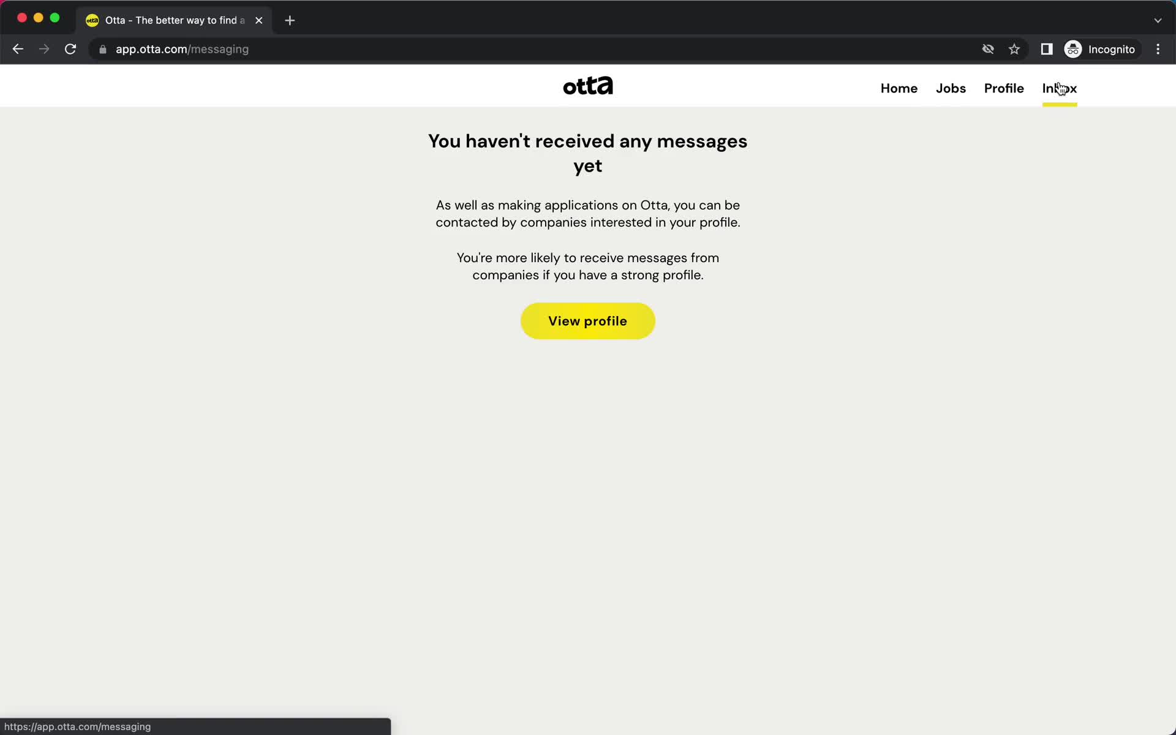
Task: Click the View profile yellow button
Action: pyautogui.click(x=587, y=321)
